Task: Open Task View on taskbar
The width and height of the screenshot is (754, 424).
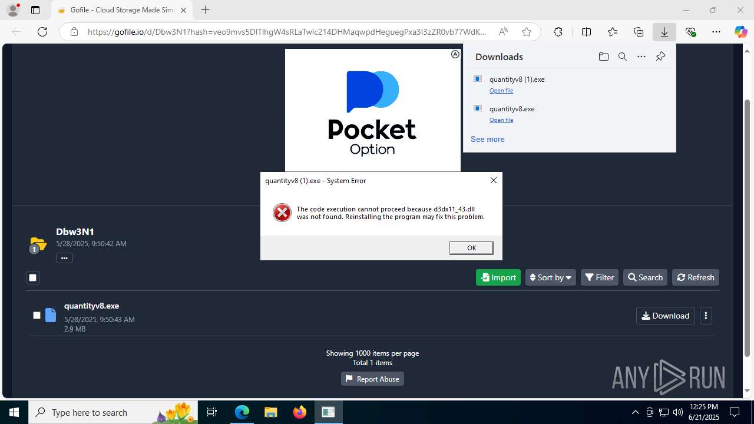Action: point(212,412)
